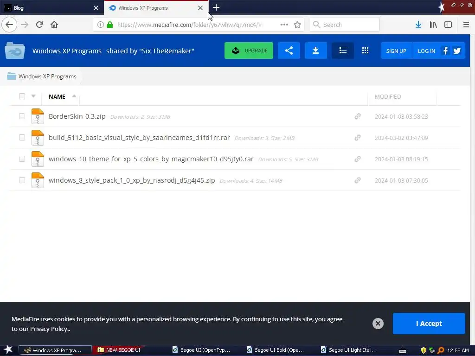Show site information icon in address bar
Viewport: 475px width, 356px height.
click(100, 25)
